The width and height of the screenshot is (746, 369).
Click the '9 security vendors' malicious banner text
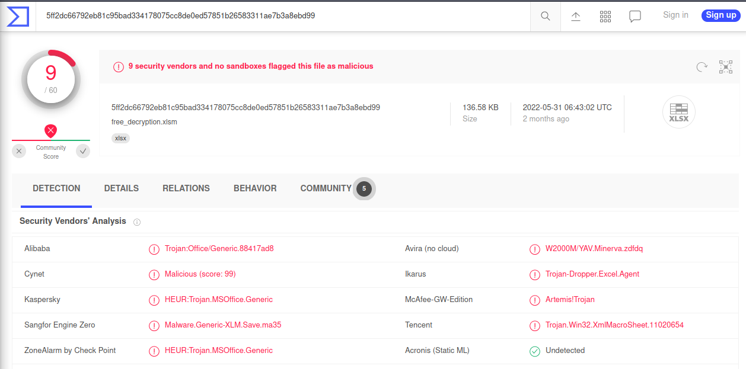pyautogui.click(x=251, y=66)
